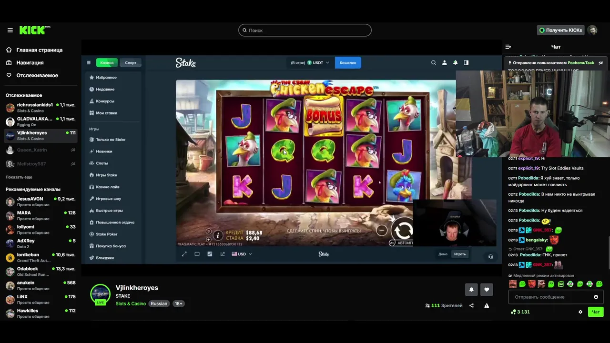Hide the pinned message by PochemuTaak
This screenshot has width=610, height=343.
click(x=600, y=63)
